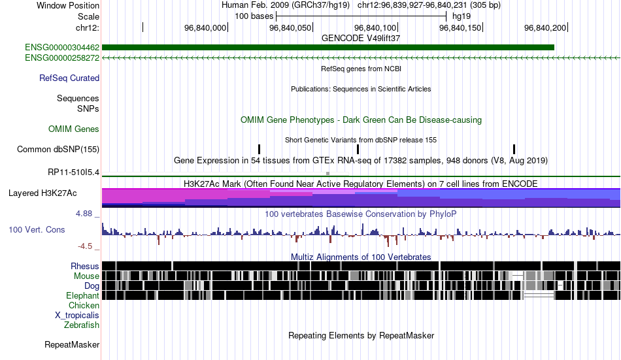621x360 pixels.
Task: Click the H3K27Ac Mark ENCODE track title
Action: point(361,184)
